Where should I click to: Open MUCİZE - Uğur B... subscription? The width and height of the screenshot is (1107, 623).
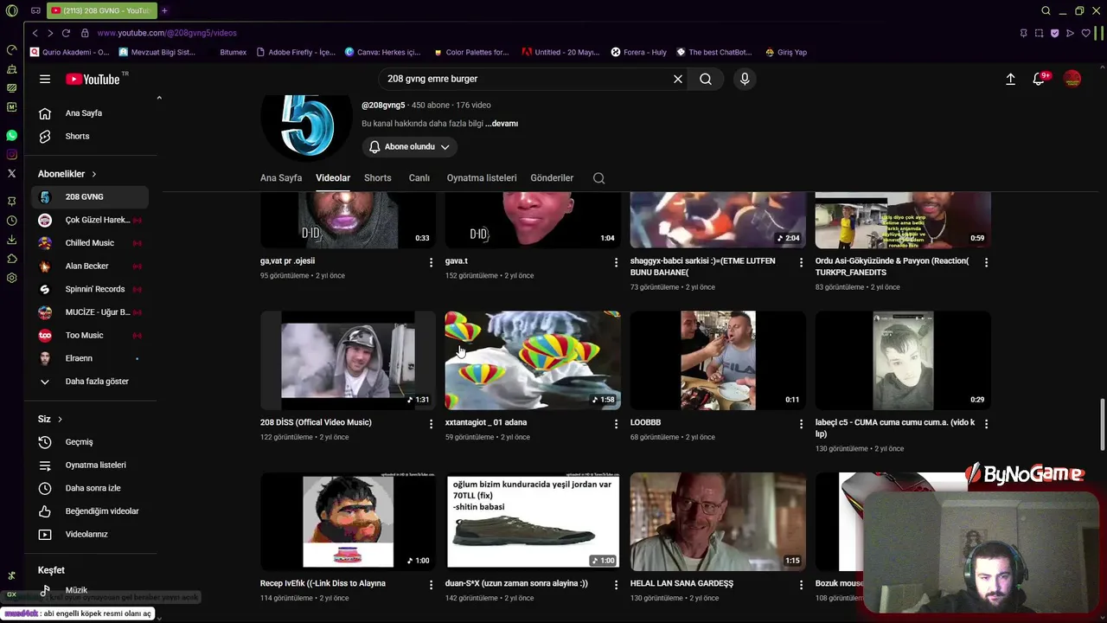[x=90, y=312]
